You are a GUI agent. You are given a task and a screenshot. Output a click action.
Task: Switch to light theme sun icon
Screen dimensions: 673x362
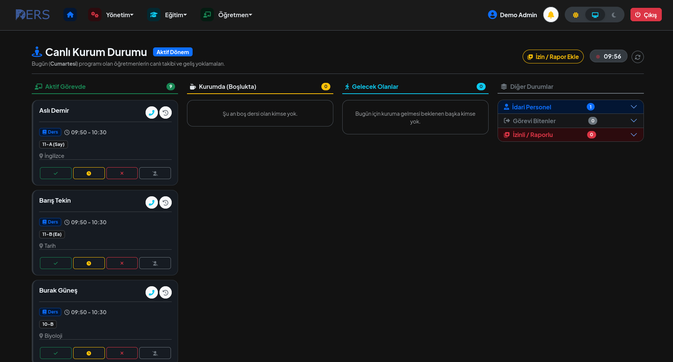pyautogui.click(x=576, y=15)
